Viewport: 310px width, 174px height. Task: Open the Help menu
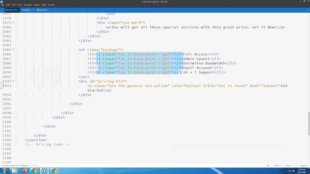(x=44, y=5)
